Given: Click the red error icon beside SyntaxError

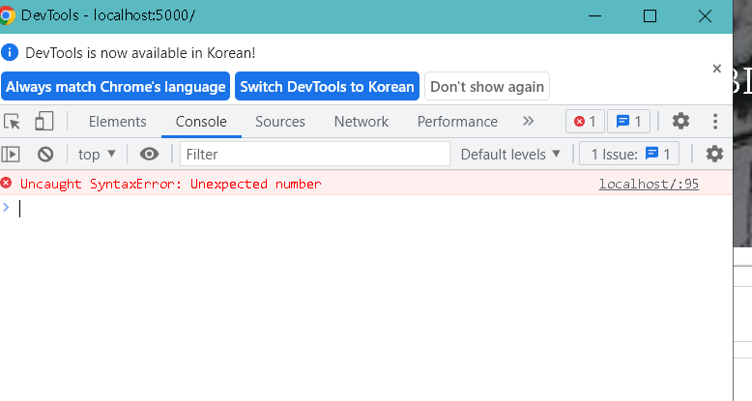Looking at the screenshot, I should tap(6, 183).
